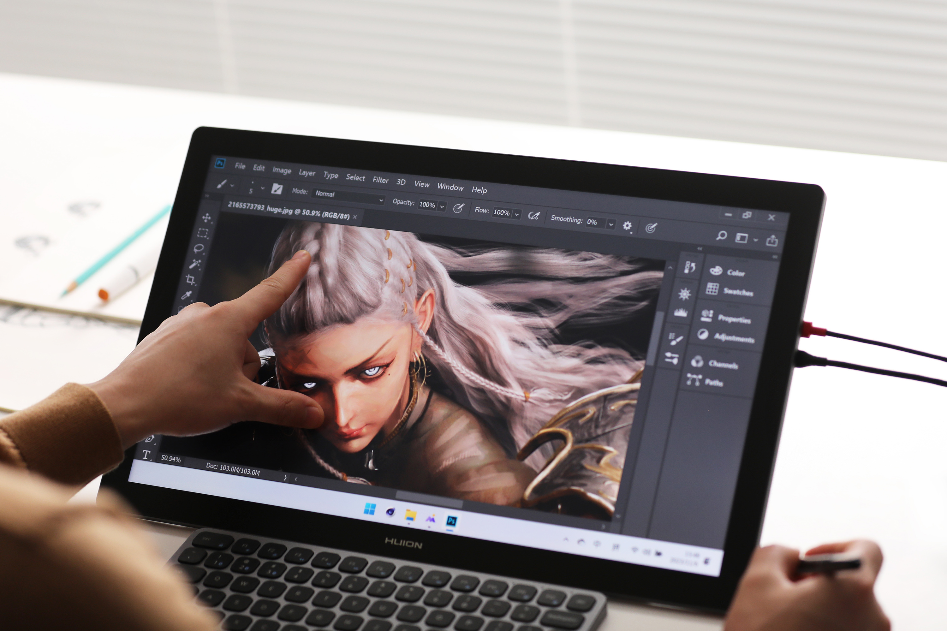The image size is (947, 631).
Task: Open the Select menu
Action: (355, 177)
